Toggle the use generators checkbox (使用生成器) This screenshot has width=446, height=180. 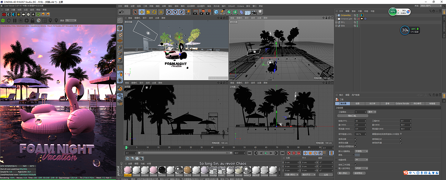tap(355, 142)
